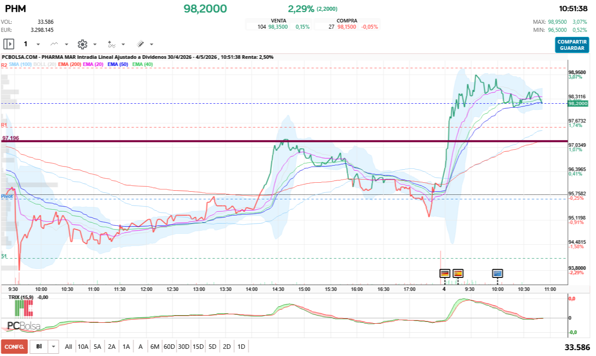Screen dimensions: 596x356
Task: Click the COMPARTIR GUARDAR button
Action: click(572, 45)
